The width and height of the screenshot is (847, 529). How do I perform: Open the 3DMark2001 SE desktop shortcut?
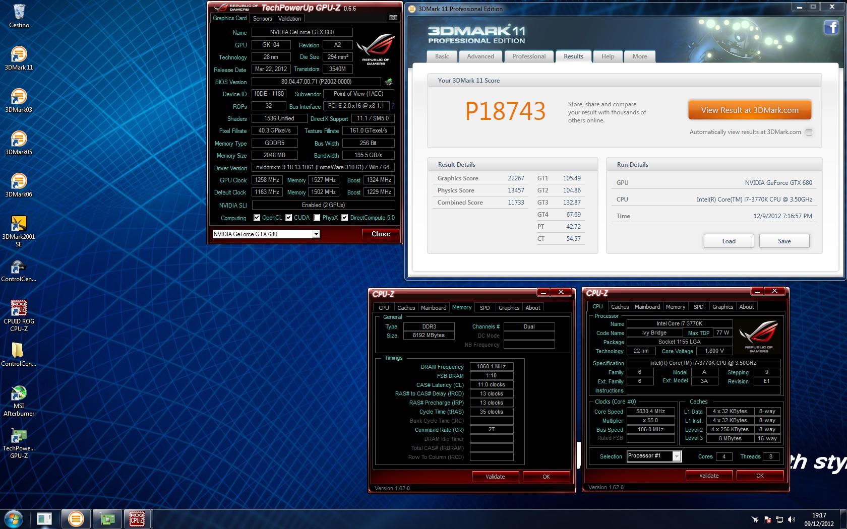tap(19, 231)
